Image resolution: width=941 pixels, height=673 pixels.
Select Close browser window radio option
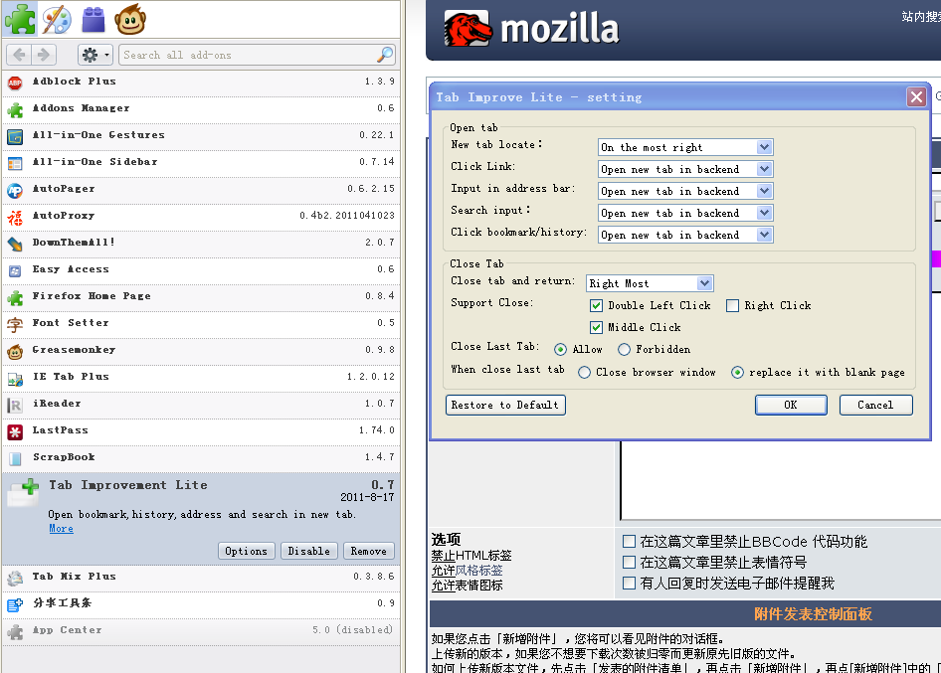(584, 373)
